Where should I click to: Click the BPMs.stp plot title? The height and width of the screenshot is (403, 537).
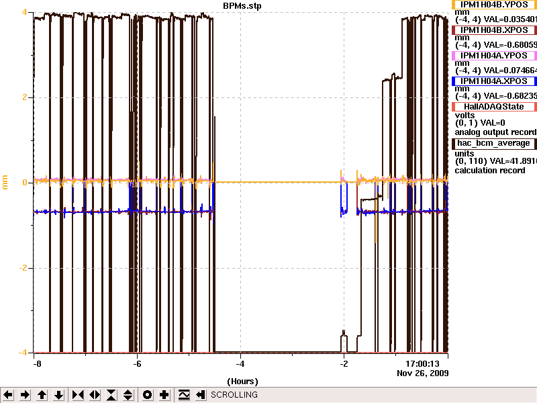tap(242, 6)
